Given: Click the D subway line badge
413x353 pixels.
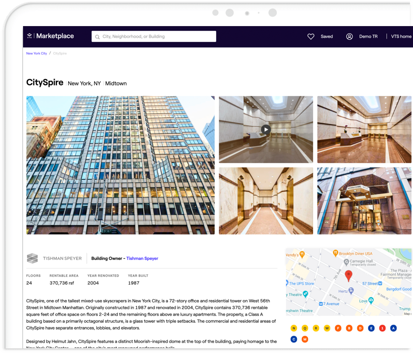Looking at the screenshot, I should 360,328.
